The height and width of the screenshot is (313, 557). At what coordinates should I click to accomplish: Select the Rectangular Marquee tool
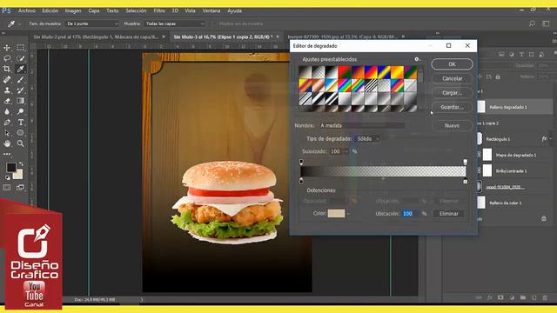point(21,48)
